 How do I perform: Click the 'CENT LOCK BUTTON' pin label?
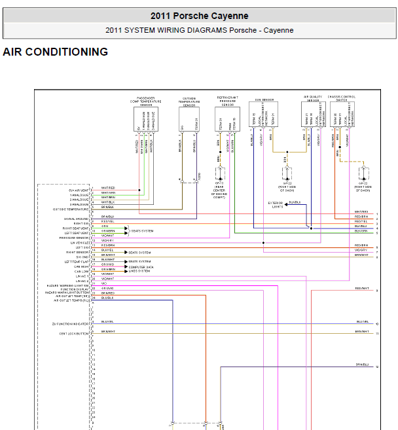coord(74,334)
